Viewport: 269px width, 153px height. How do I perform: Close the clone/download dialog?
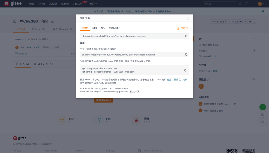[188, 19]
